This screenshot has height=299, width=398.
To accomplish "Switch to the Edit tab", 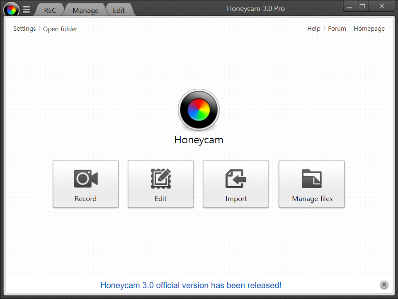I will [119, 10].
